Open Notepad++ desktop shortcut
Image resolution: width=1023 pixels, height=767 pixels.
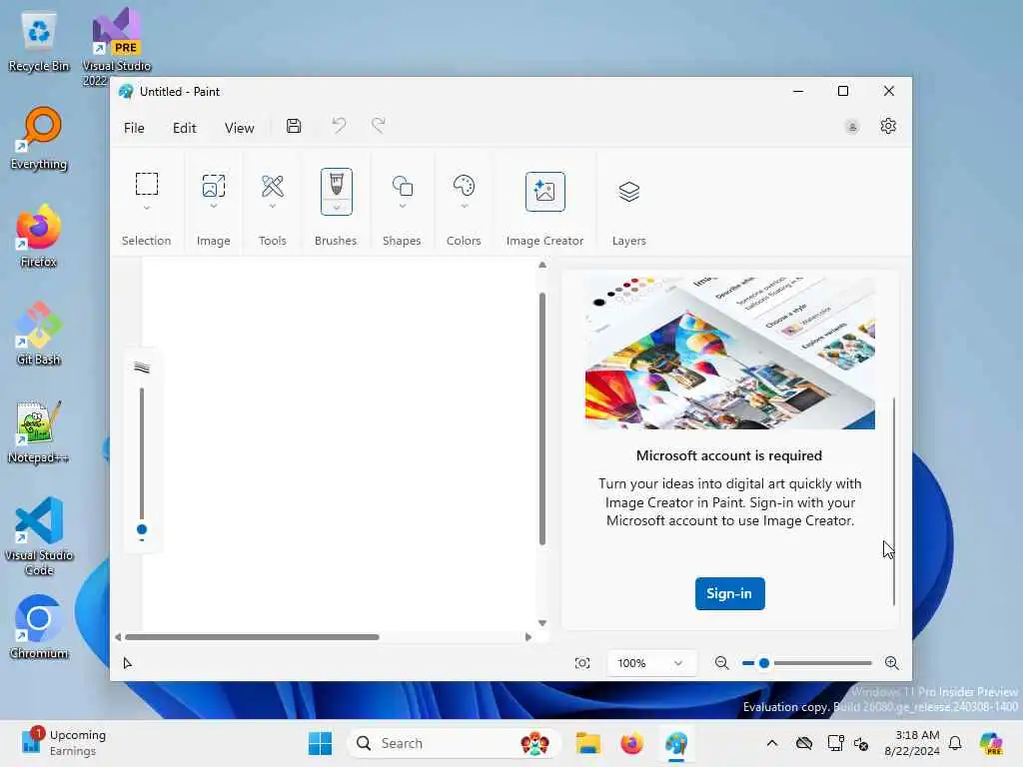click(39, 431)
